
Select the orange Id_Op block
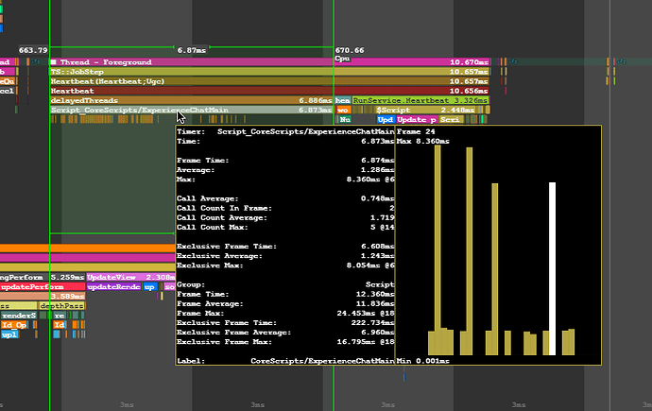14,325
